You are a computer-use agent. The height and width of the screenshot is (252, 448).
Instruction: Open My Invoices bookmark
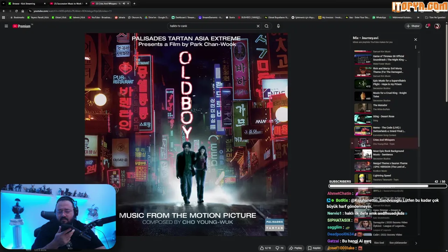click(330, 17)
